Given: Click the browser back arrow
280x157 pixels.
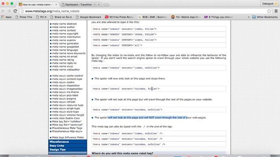Looking at the screenshot, I should pos(3,11).
